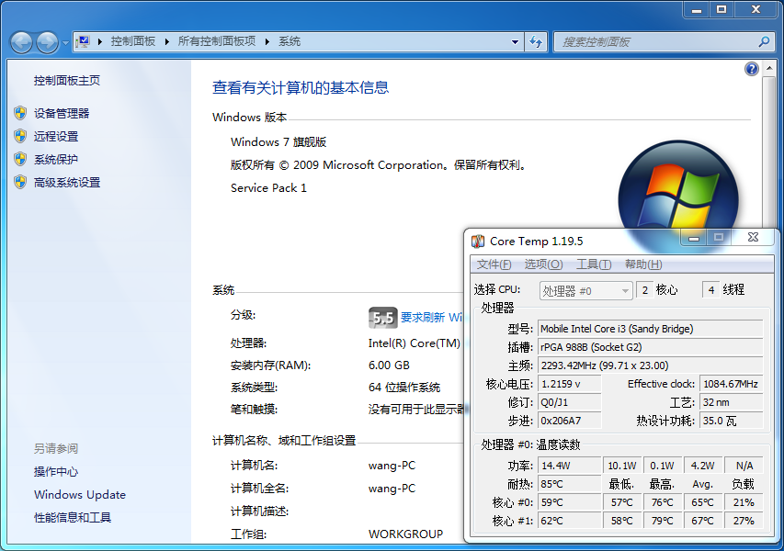
Task: Open Windows Update link in sidebar
Action: coord(80,495)
